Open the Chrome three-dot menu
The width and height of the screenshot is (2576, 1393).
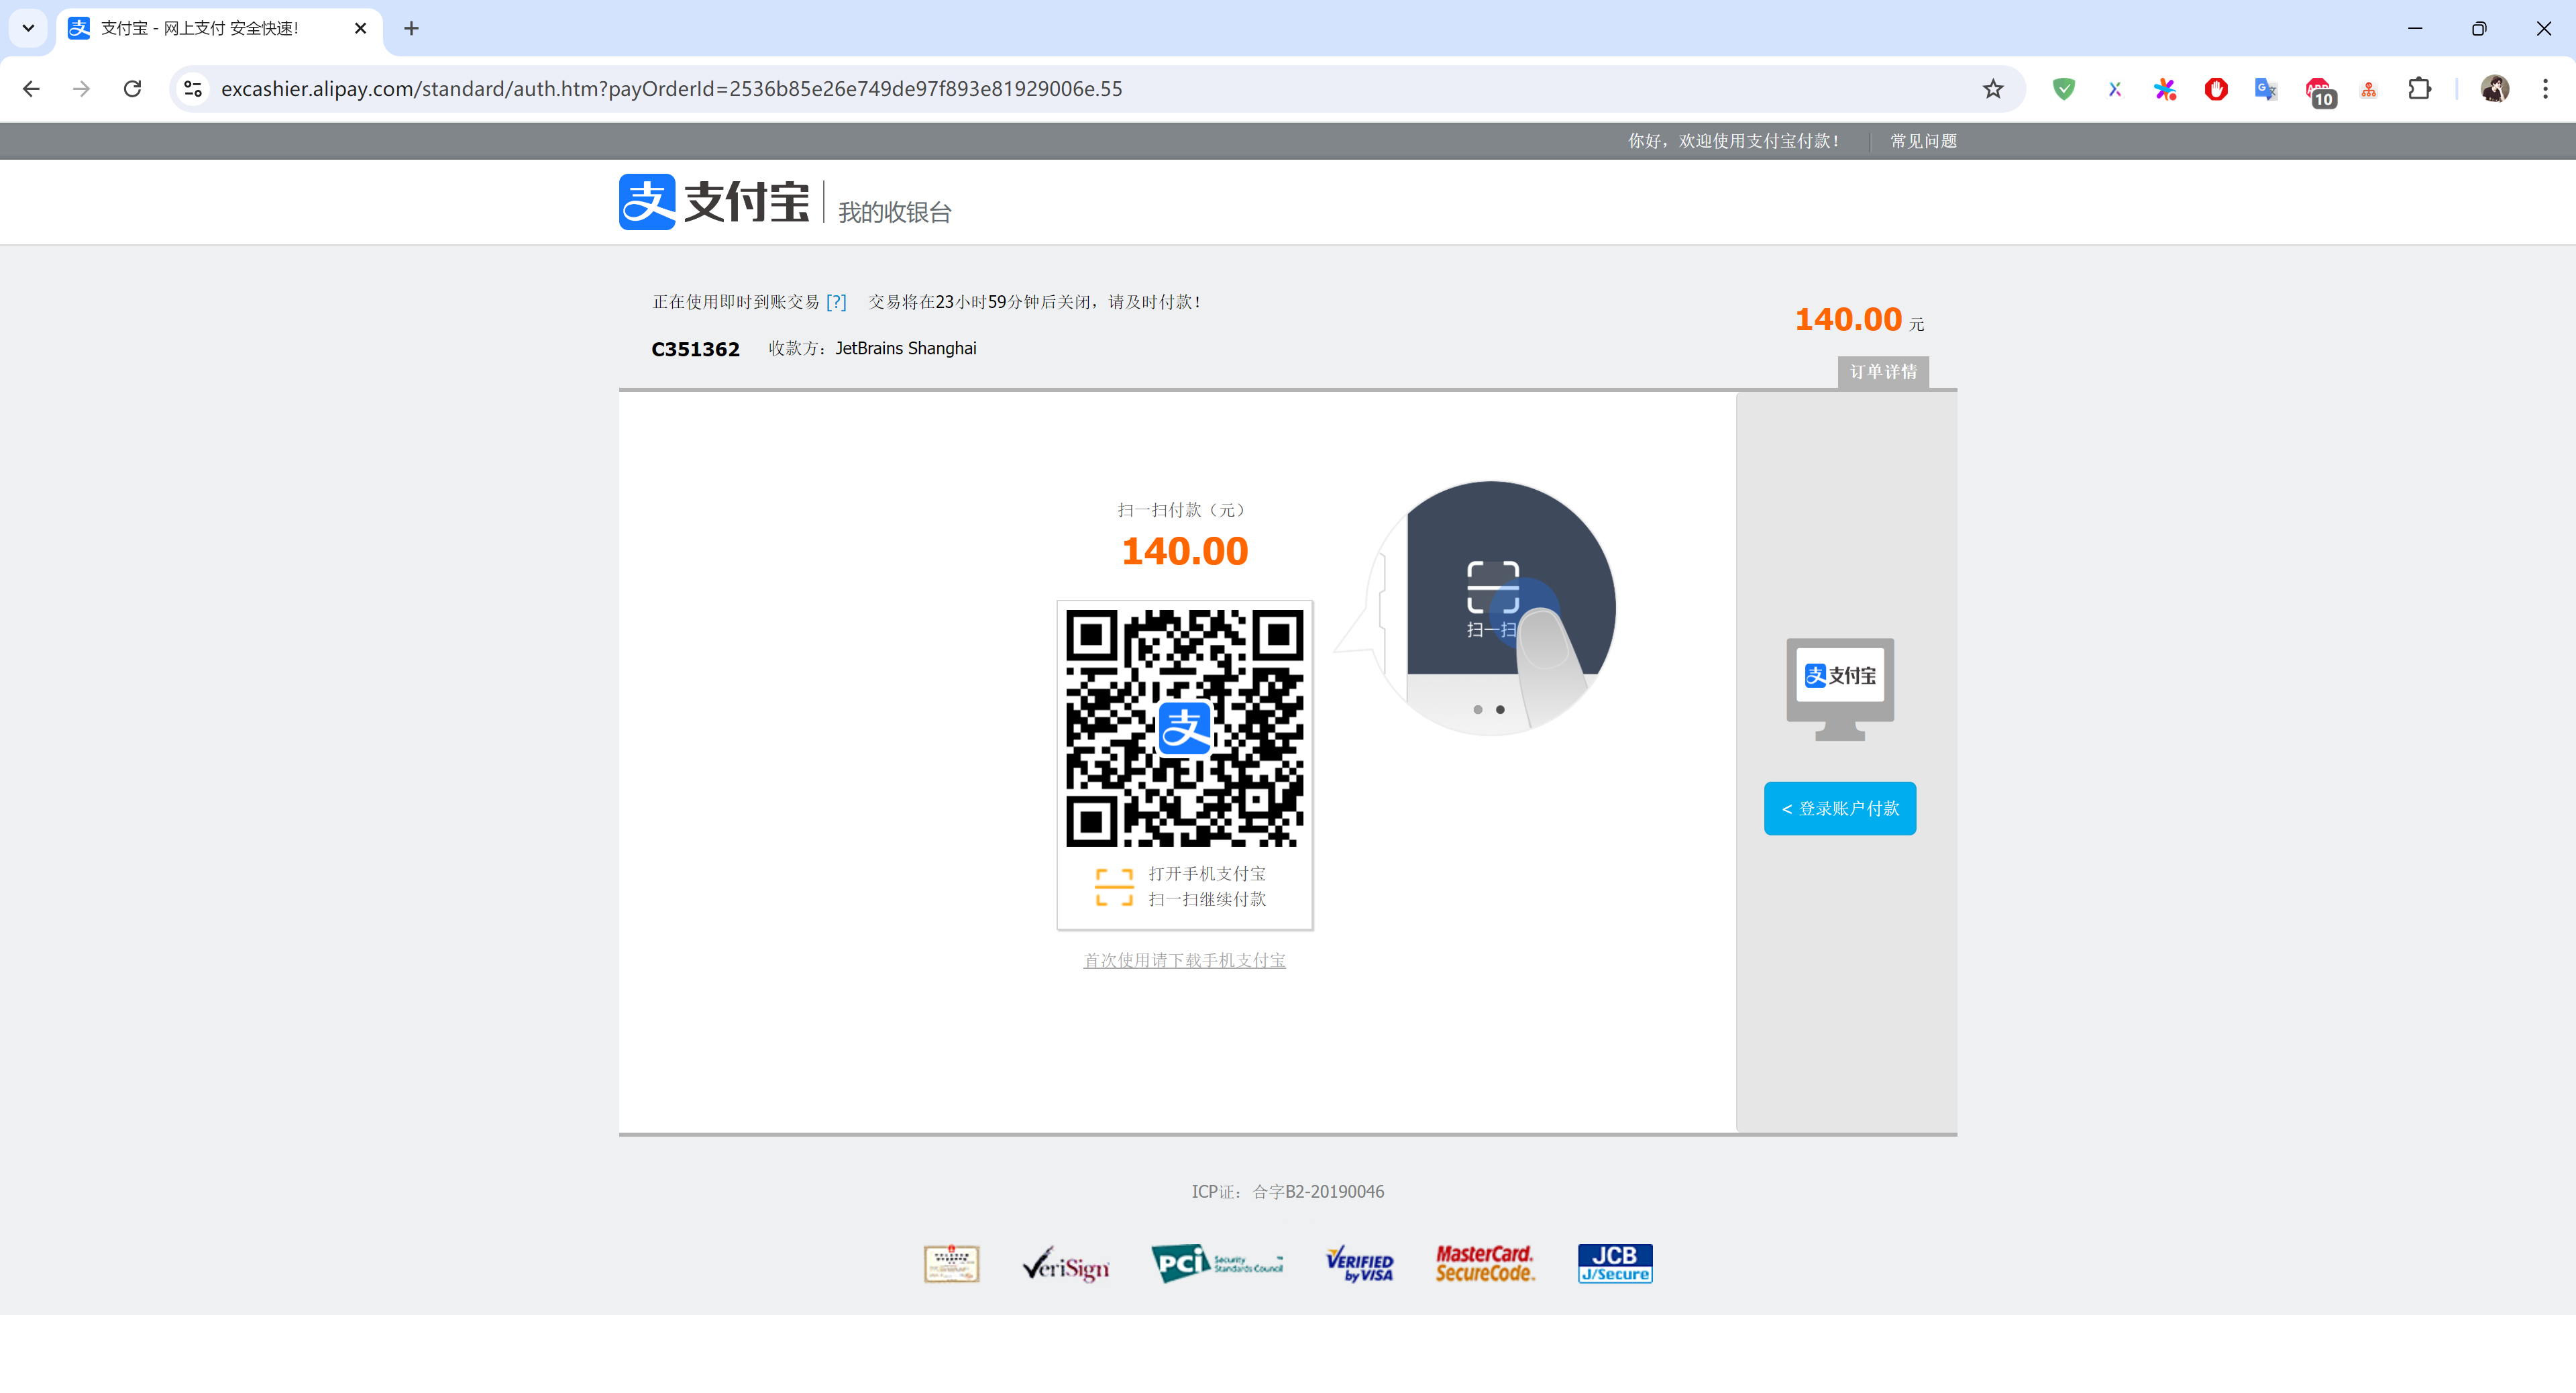tap(2545, 89)
